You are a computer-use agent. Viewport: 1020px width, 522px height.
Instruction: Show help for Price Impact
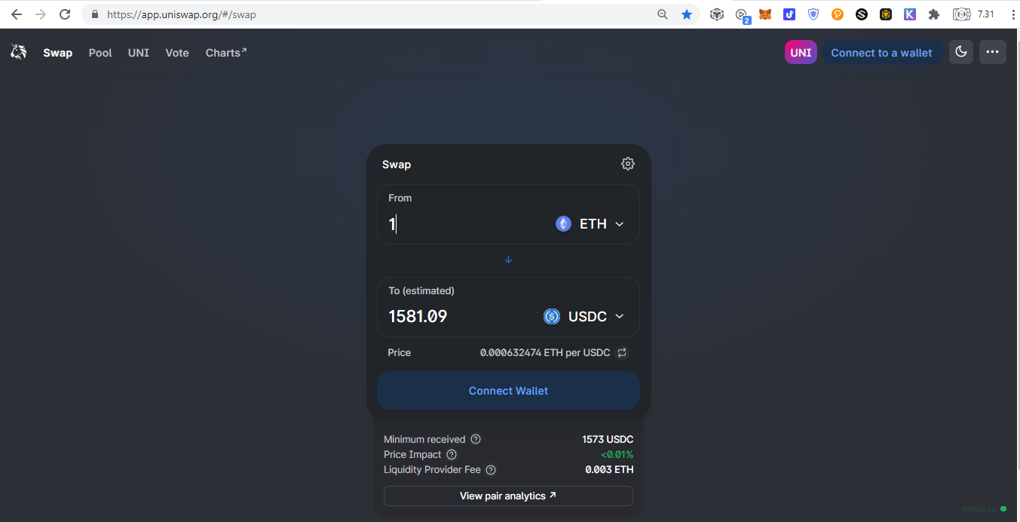(452, 454)
